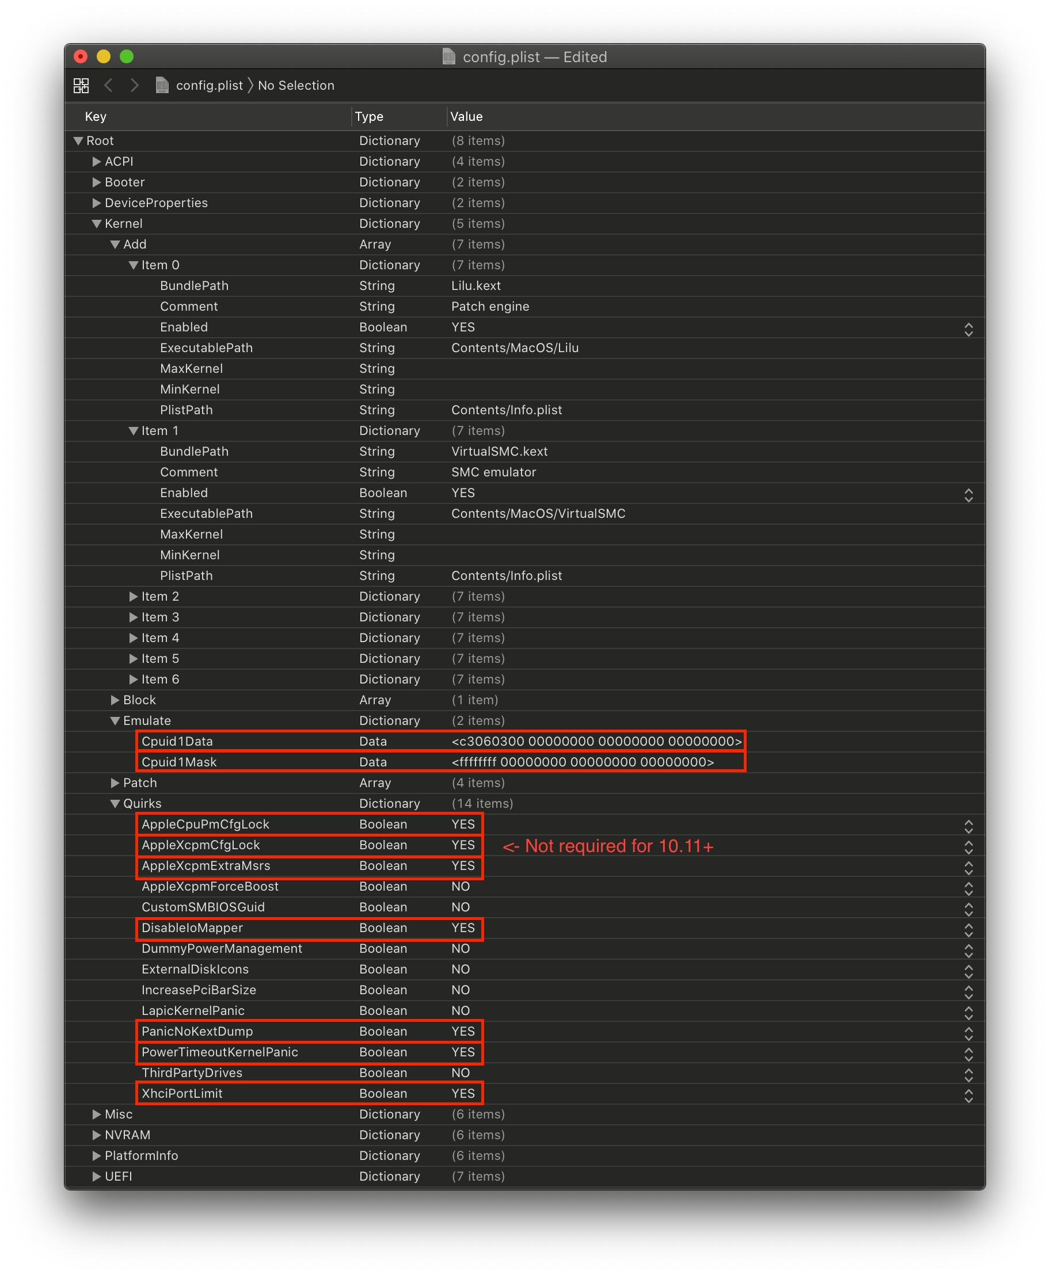
Task: Click the forward navigation arrow
Action: point(134,85)
